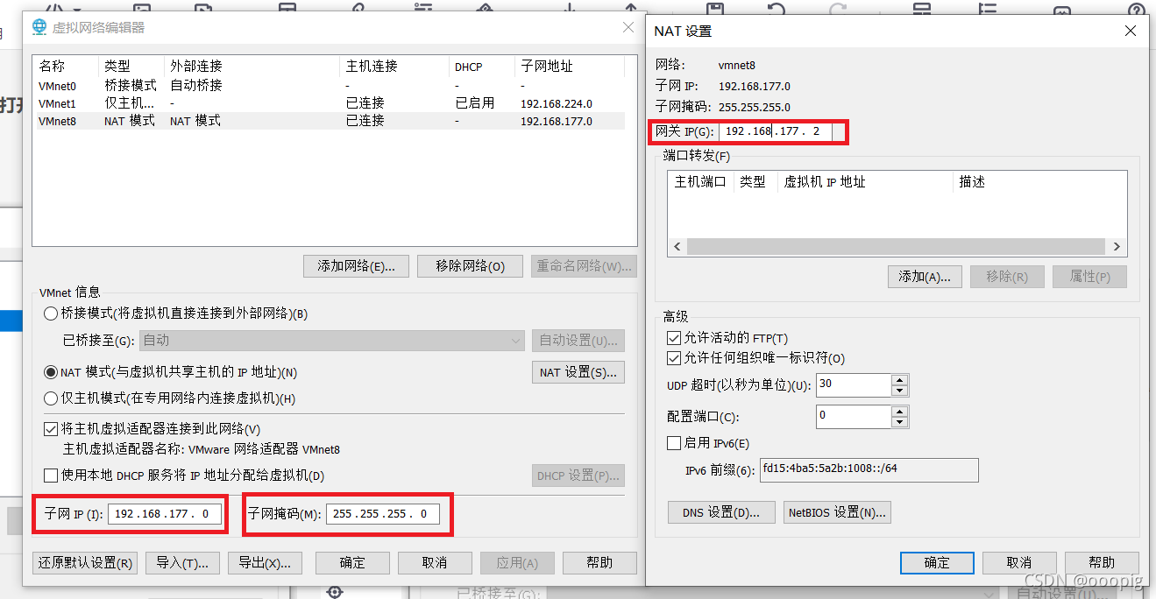Select the bridged mode radio button
This screenshot has height=599, width=1156.
pos(52,314)
